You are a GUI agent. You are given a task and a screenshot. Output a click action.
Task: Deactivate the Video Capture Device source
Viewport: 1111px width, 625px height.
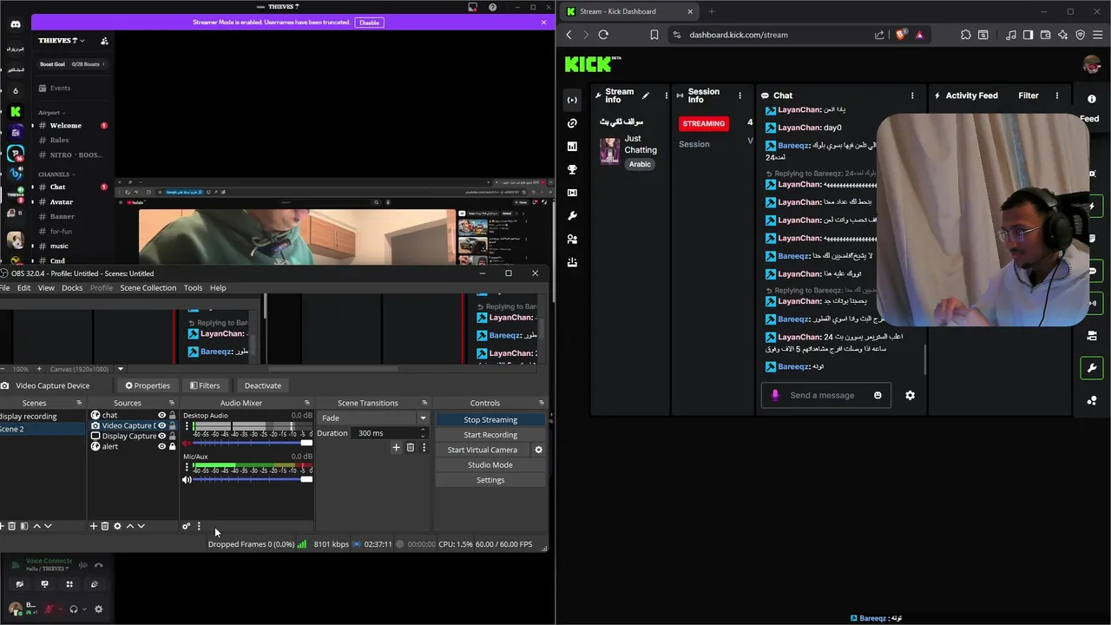click(262, 385)
